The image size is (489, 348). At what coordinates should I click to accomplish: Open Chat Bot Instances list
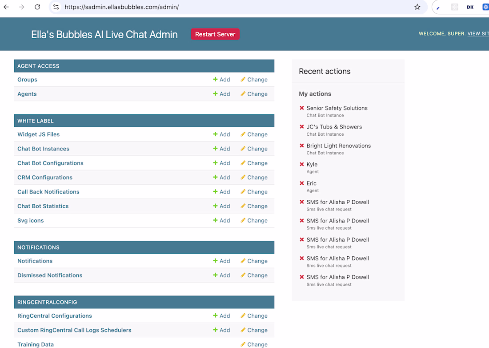[43, 149]
